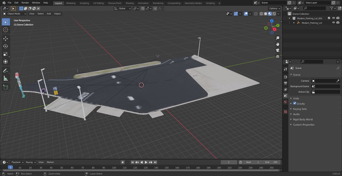
Task: Pin the Scene properties with the pin icon
Action: click(338, 68)
